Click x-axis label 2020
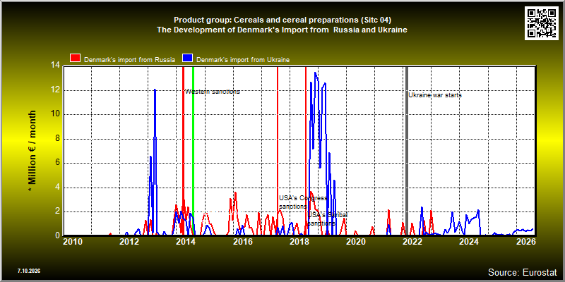The height and width of the screenshot is (282, 565). tap(357, 242)
